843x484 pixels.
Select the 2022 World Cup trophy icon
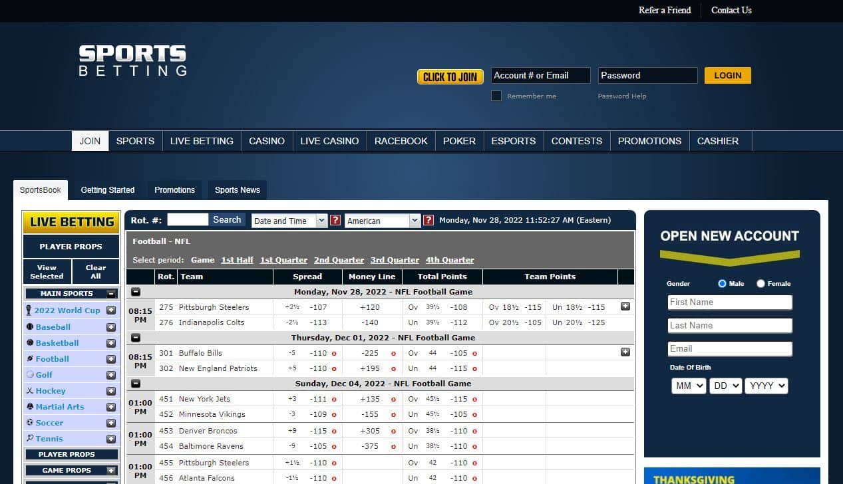[29, 310]
